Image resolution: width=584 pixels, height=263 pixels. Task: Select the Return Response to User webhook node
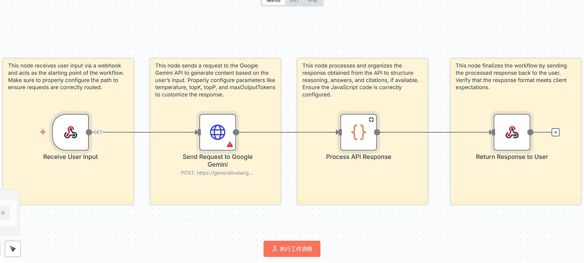(512, 132)
